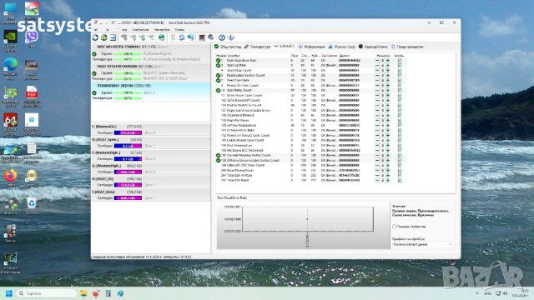Click the disk test icon with green arrow

click(142, 37)
